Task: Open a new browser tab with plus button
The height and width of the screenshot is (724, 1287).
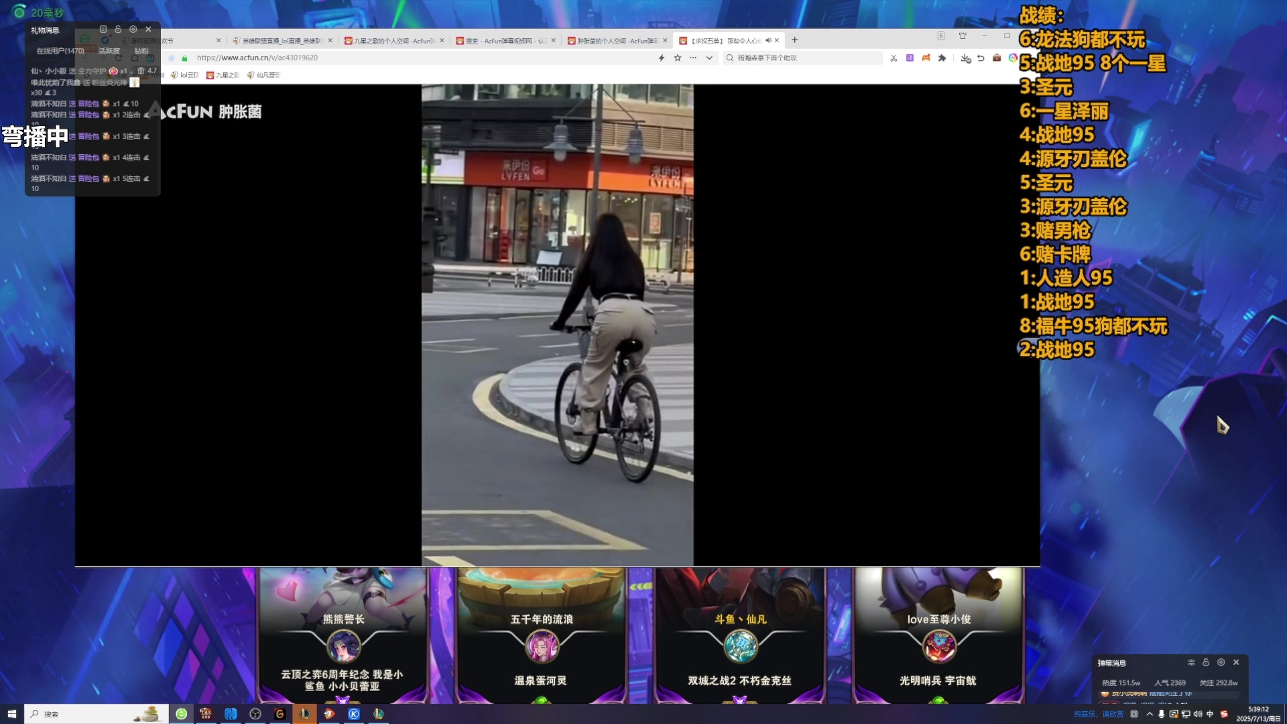Action: [795, 40]
